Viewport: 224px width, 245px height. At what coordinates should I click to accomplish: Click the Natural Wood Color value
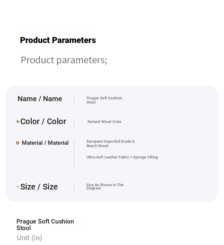105,122
